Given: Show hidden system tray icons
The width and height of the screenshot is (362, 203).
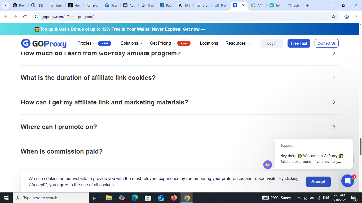Looking at the screenshot, I should click(x=299, y=198).
